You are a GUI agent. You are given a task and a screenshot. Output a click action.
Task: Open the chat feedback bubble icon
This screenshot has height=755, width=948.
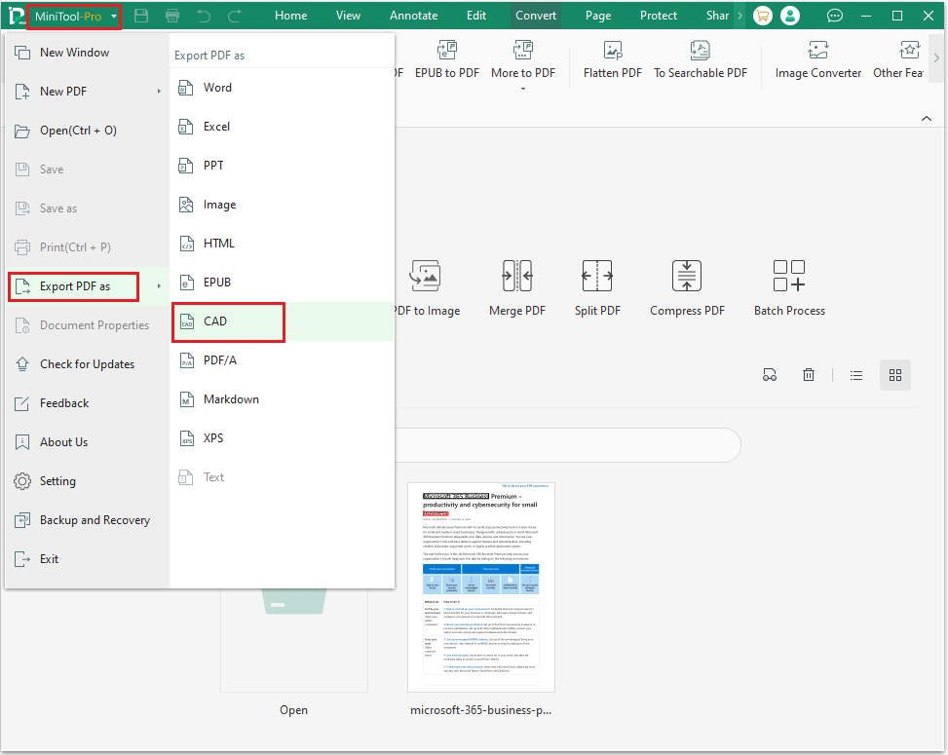point(835,16)
